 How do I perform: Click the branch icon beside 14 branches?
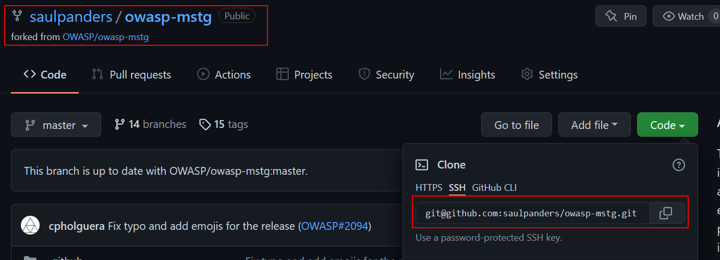pyautogui.click(x=119, y=124)
